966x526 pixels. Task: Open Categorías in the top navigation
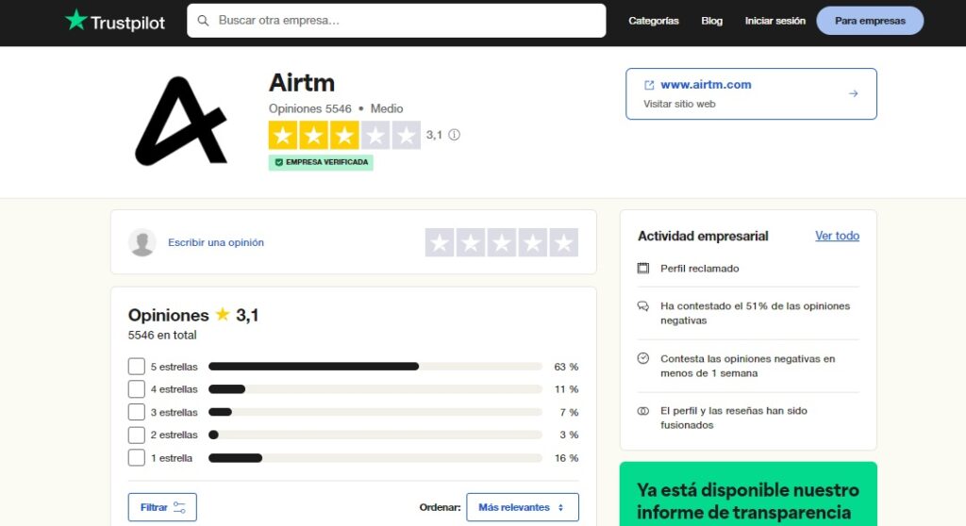tap(653, 21)
